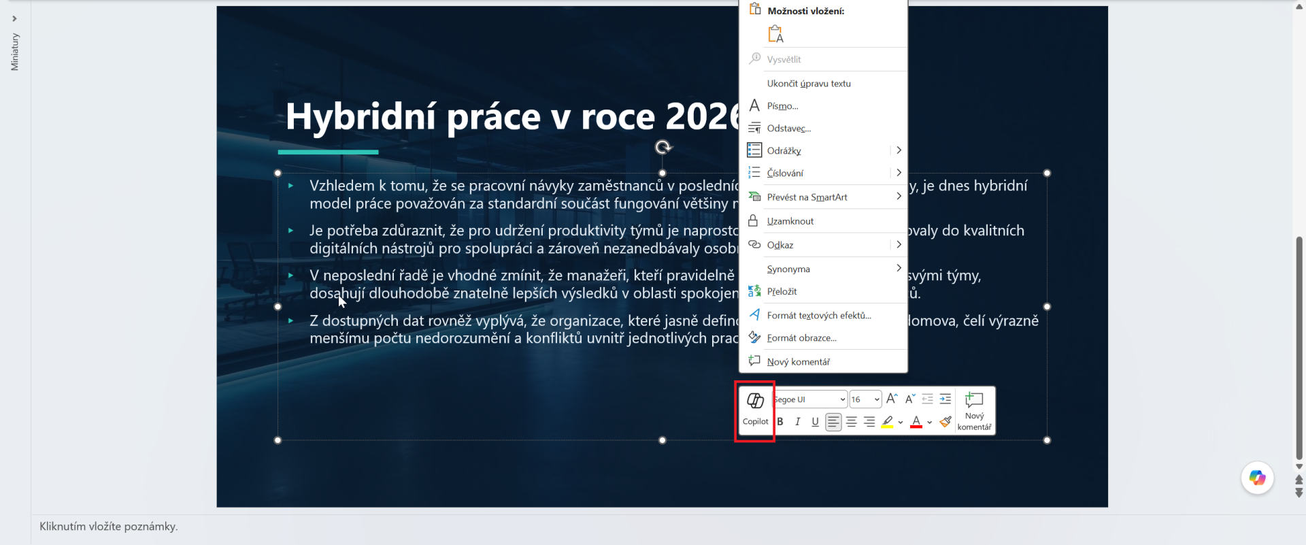Click the Copilot floating button

coord(1257,478)
